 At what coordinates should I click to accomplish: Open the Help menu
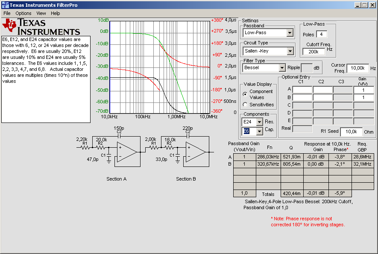[55, 13]
